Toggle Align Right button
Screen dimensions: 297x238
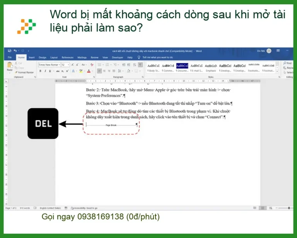109,71
